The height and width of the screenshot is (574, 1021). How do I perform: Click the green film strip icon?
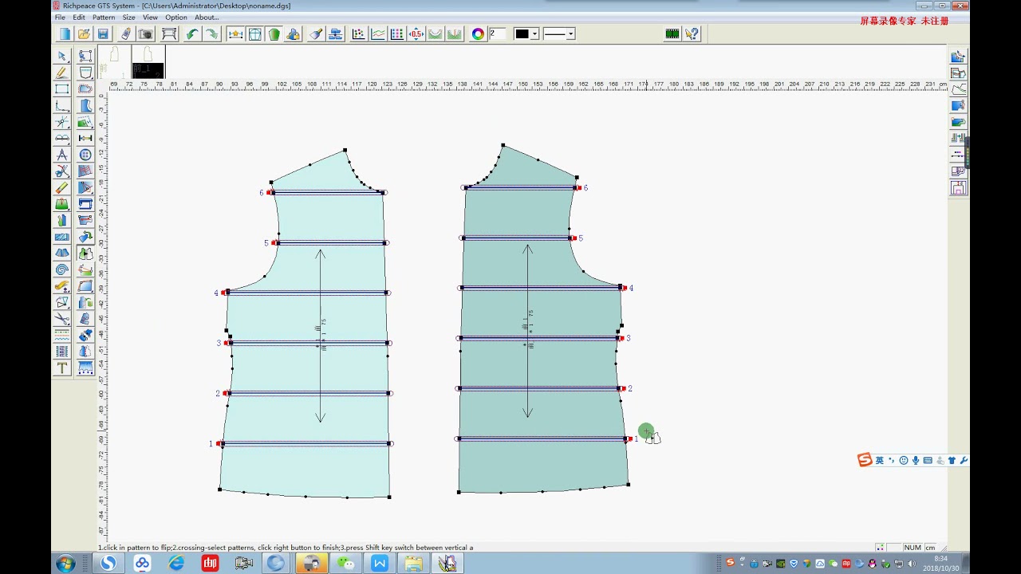672,33
